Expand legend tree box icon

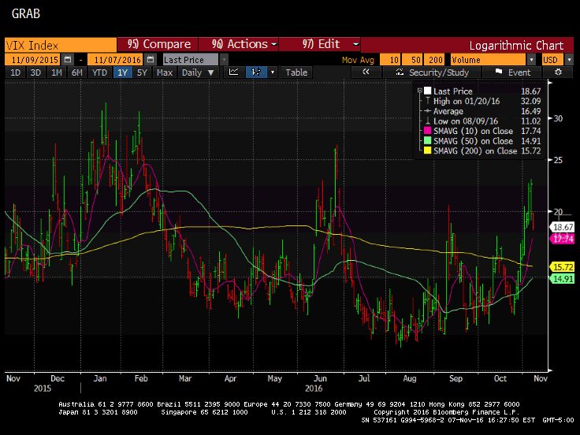pos(420,91)
